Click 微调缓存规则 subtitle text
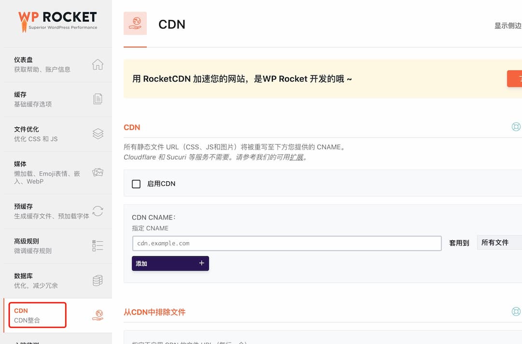 (33, 251)
